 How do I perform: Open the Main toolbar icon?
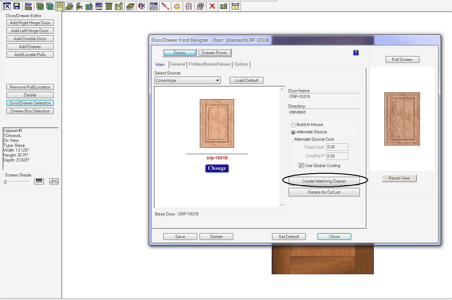[28, 6]
